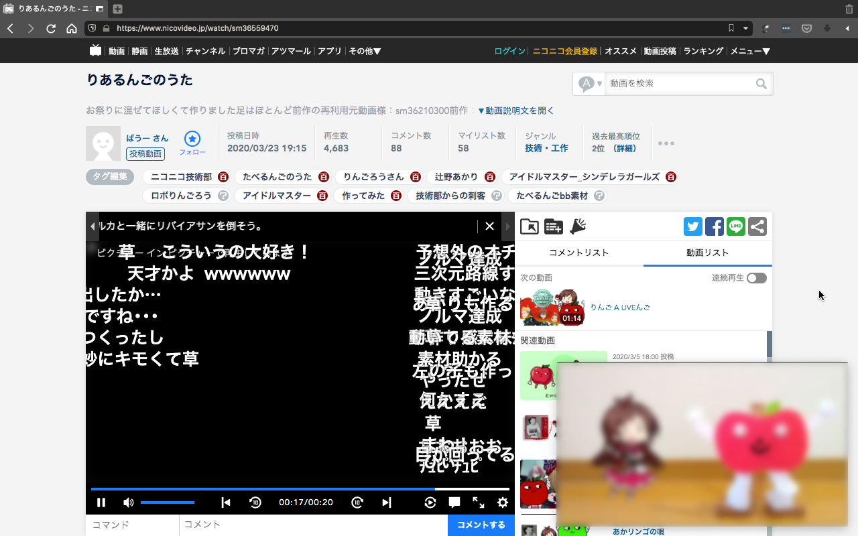Adjust the volume slider

pos(168,503)
